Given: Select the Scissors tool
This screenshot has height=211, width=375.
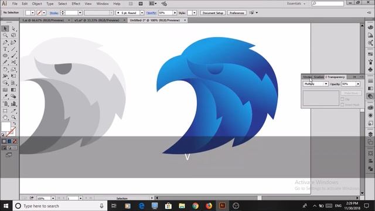Looking at the screenshot, I should (x=13, y=63).
